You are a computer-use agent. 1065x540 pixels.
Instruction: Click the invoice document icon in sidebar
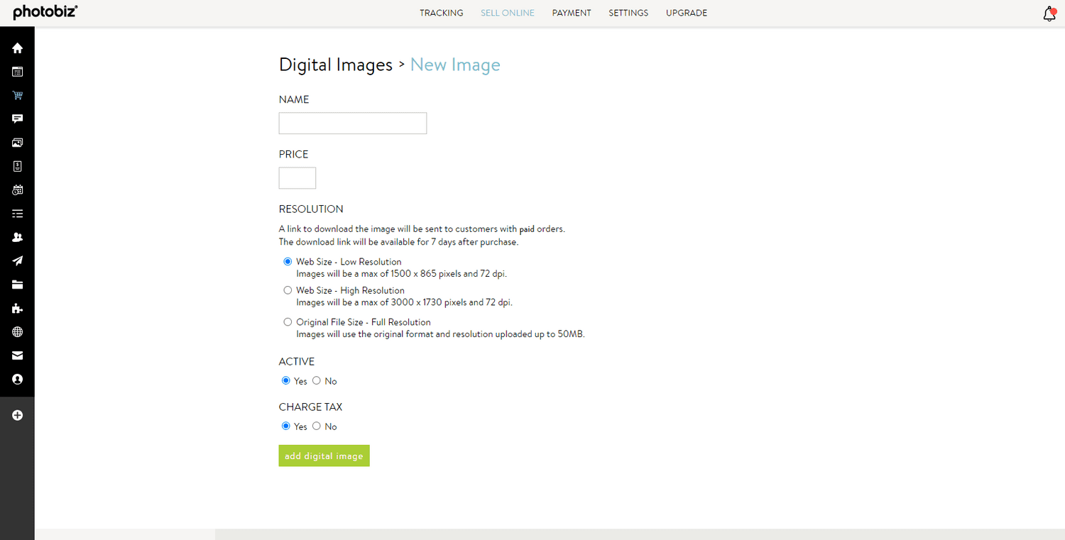[x=17, y=166]
